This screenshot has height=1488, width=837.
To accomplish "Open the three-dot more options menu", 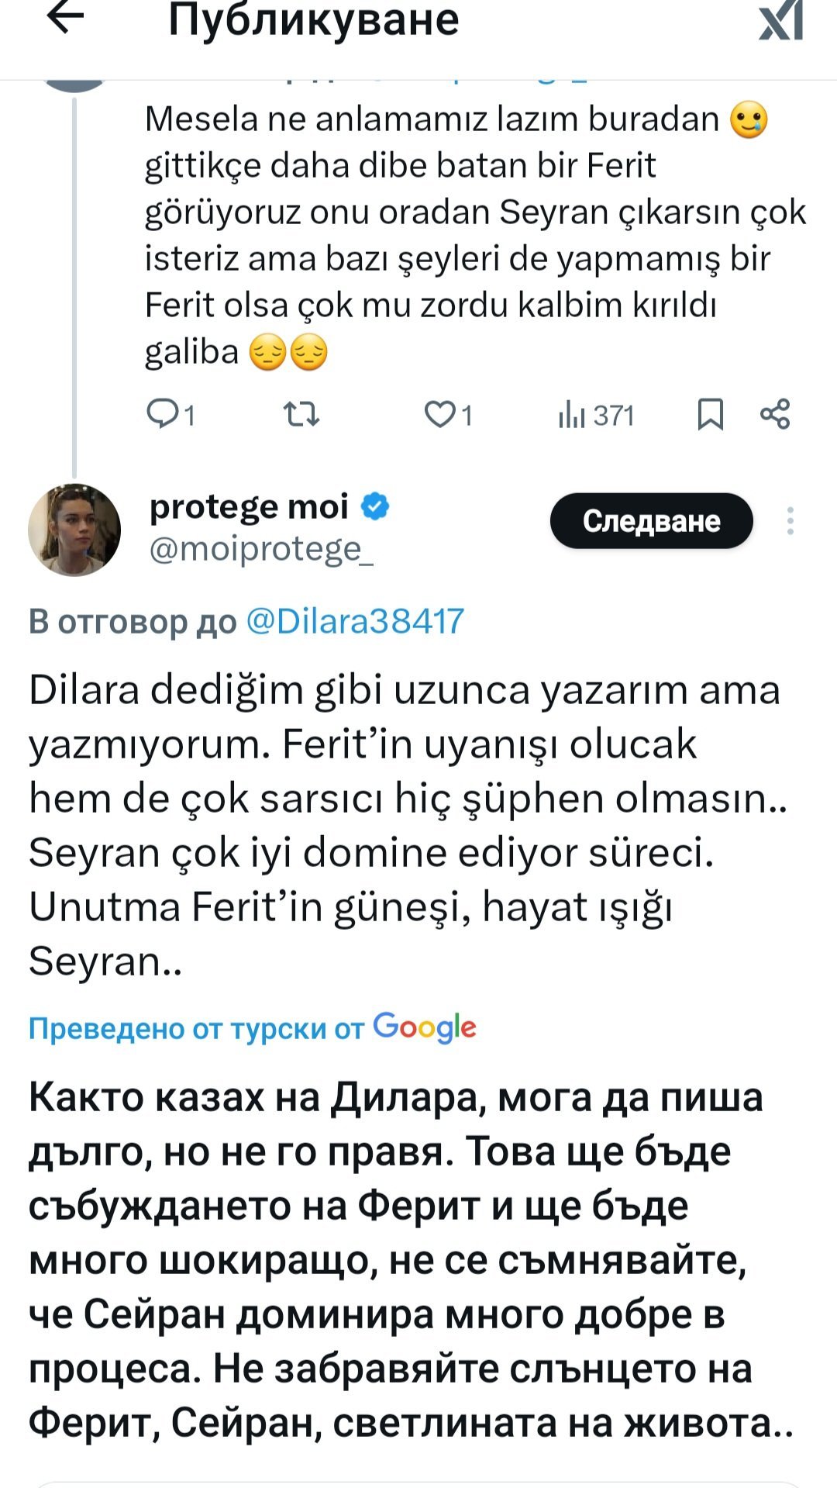I will coord(790,521).
